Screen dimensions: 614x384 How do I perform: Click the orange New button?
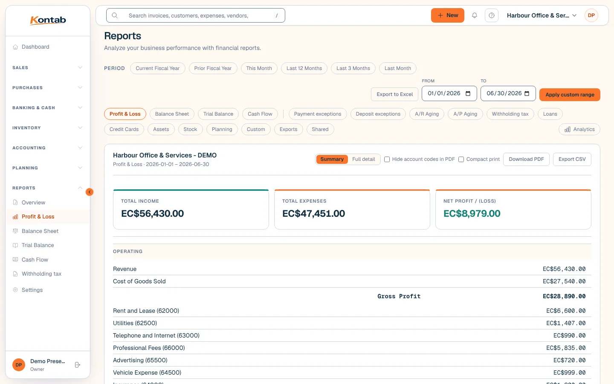pyautogui.click(x=448, y=15)
